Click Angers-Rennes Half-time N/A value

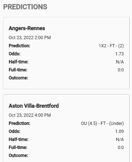pos(120,62)
